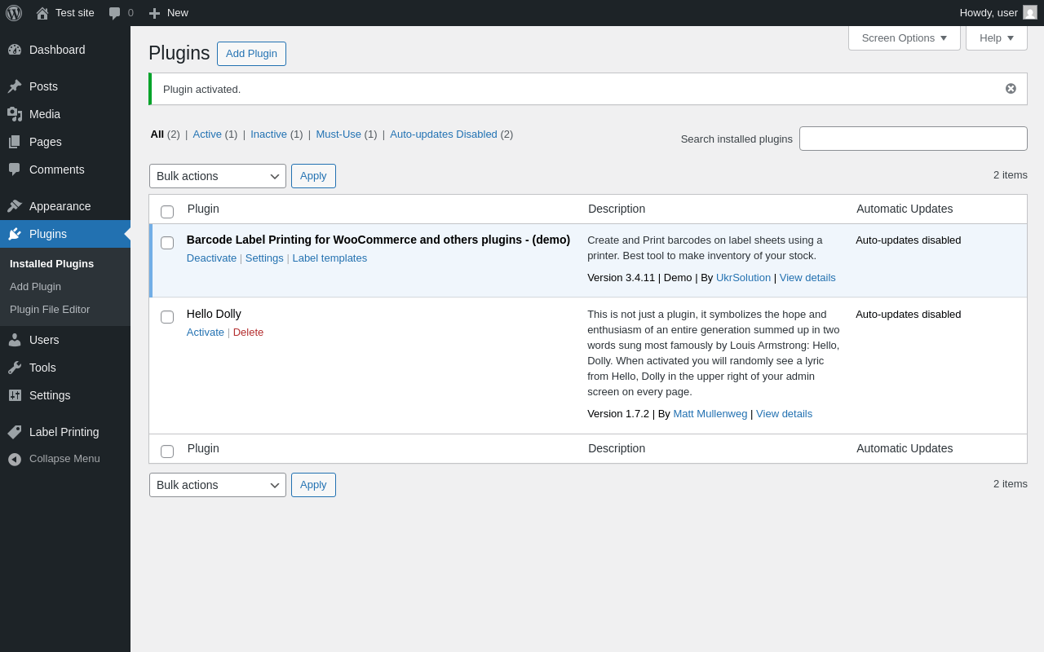The height and width of the screenshot is (652, 1044).
Task: Open the comments bubble icon in admin bar
Action: (115, 13)
